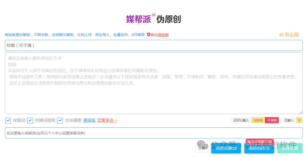Click inside the main 伪原创 text area
This screenshot has width=306, height=157.
[x=154, y=83]
